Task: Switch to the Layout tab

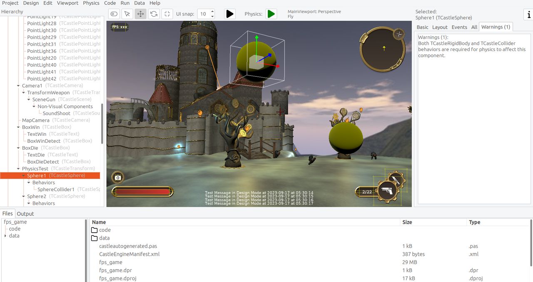Action: tap(440, 27)
